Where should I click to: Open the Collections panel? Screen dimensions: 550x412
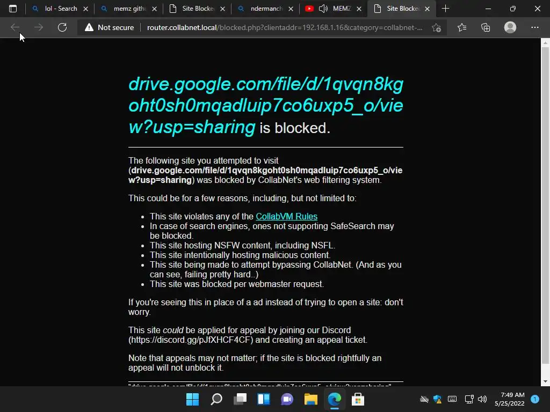point(486,27)
